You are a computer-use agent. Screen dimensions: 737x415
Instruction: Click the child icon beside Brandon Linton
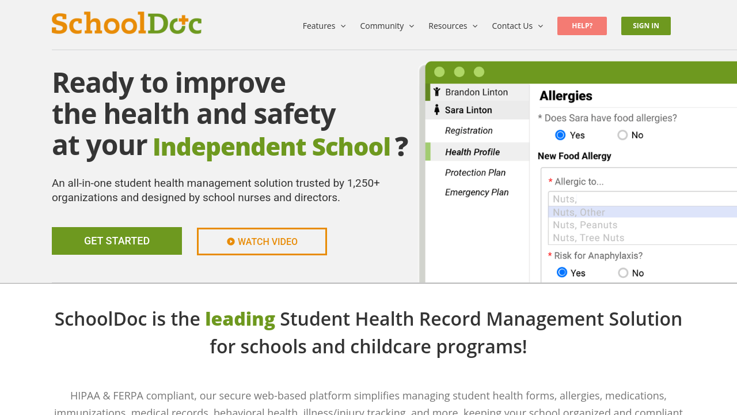tap(437, 92)
